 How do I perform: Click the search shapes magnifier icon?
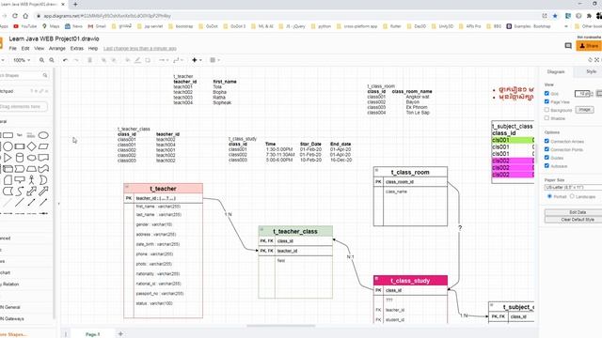[x=45, y=75]
